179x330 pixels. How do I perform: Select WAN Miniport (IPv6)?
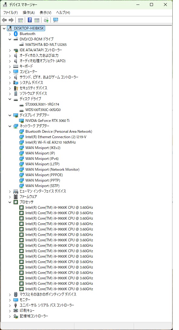(x=42, y=158)
